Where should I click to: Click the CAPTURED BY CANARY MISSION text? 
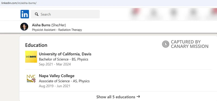190,44
